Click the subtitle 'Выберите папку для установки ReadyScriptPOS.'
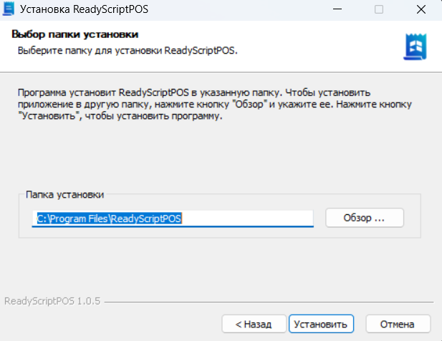The width and height of the screenshot is (442, 341). [x=128, y=51]
